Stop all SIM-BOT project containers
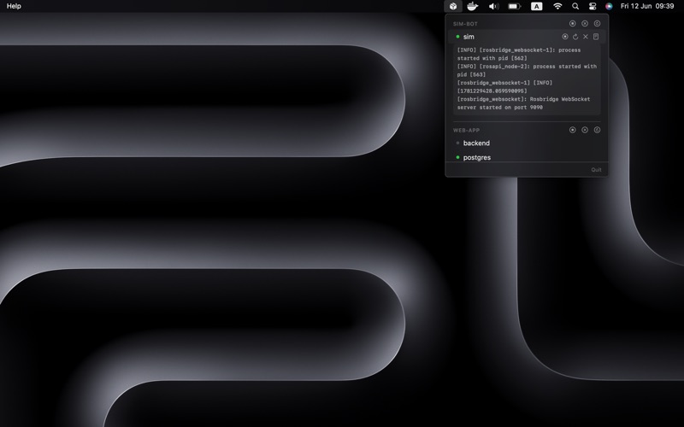This screenshot has height=427, width=684. point(572,24)
